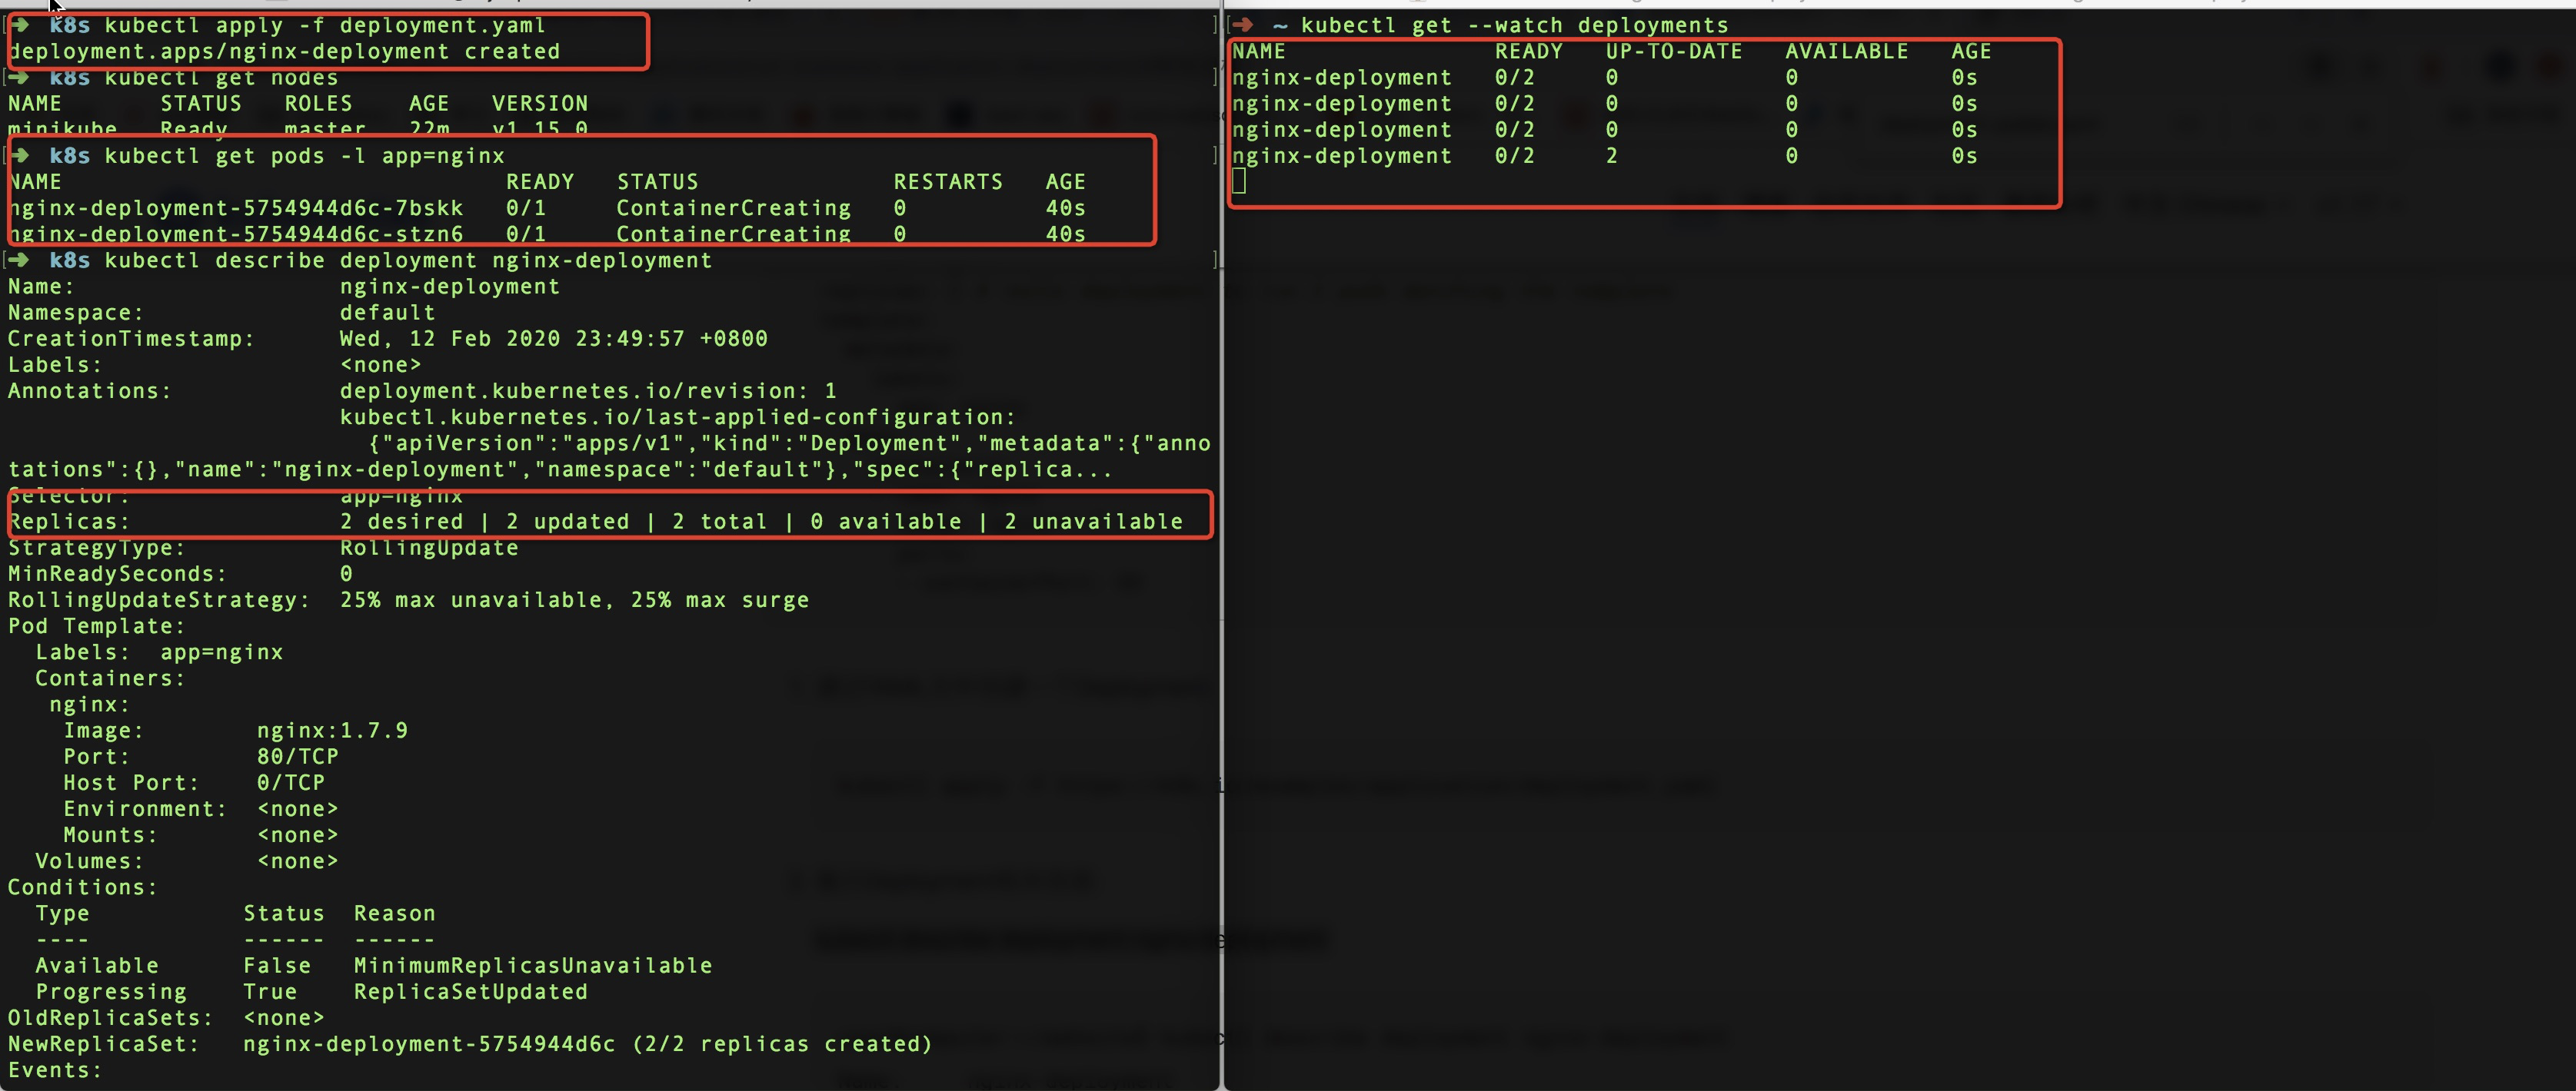Click the 'kubectl get nodes' command

click(x=221, y=78)
